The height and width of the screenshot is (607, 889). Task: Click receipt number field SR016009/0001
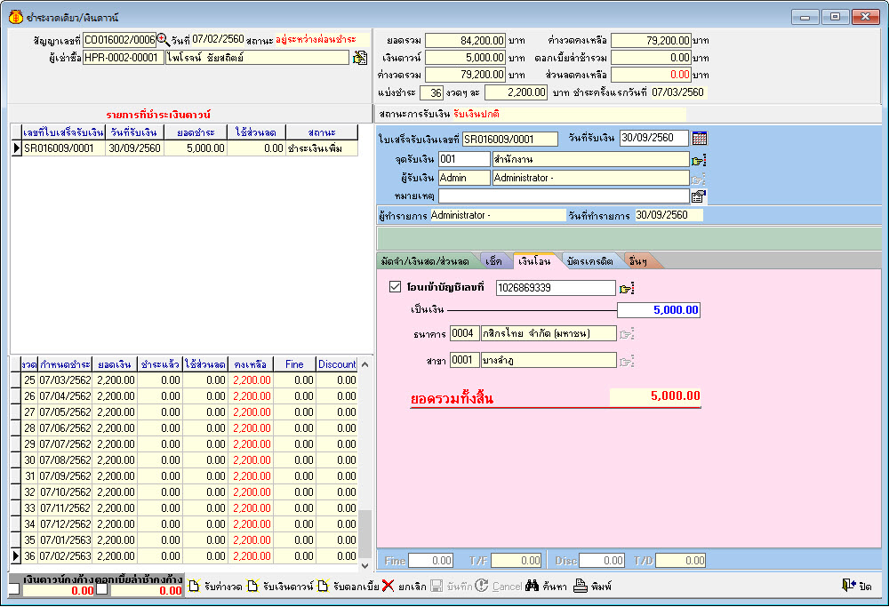pos(509,139)
